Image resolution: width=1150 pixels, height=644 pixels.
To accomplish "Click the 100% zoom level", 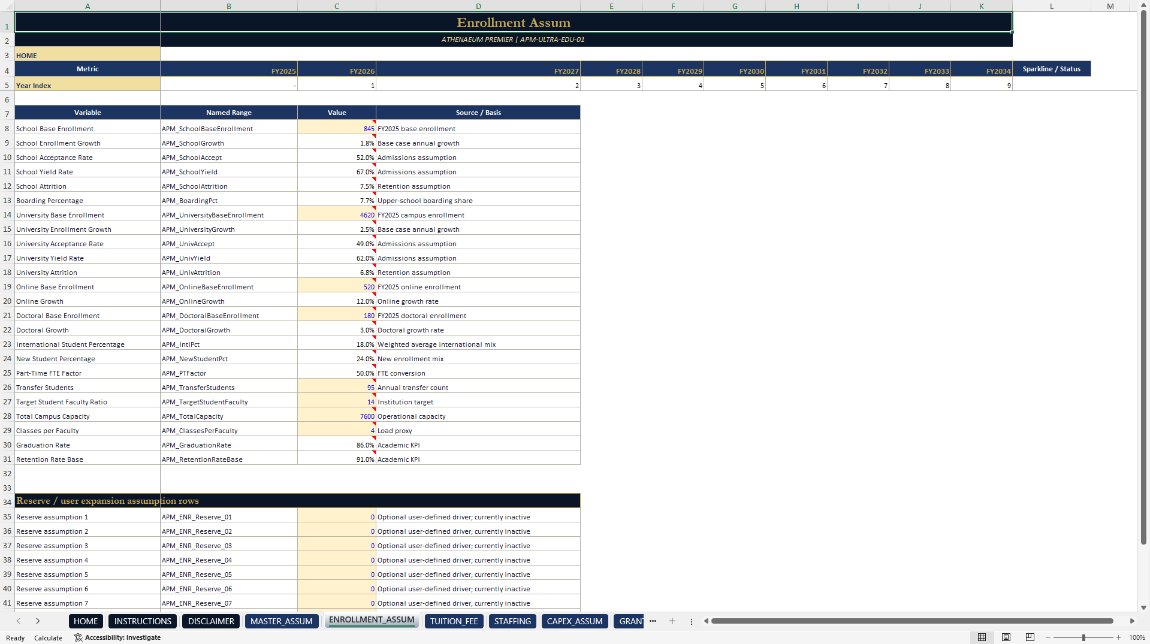I will click(1137, 637).
